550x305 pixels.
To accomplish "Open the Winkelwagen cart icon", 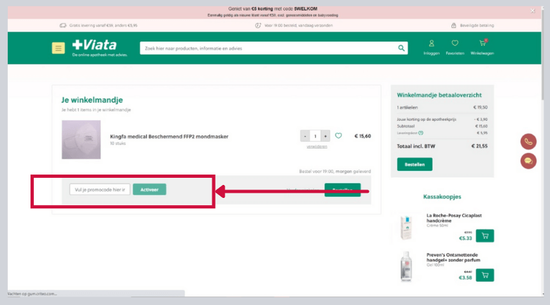I will [482, 46].
